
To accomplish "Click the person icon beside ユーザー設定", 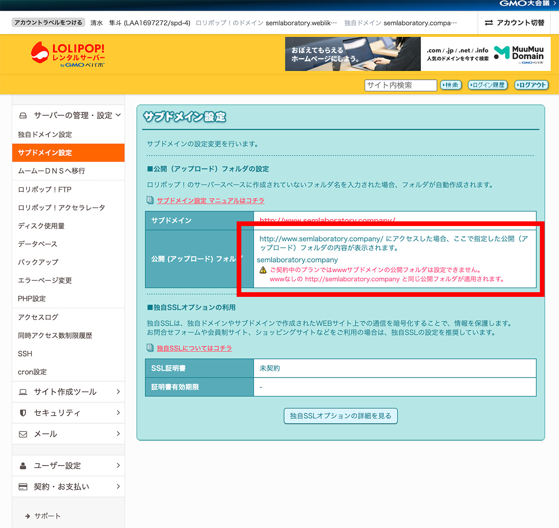I will (x=23, y=465).
